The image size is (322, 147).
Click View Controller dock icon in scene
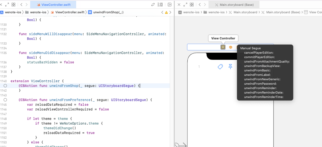223,47
